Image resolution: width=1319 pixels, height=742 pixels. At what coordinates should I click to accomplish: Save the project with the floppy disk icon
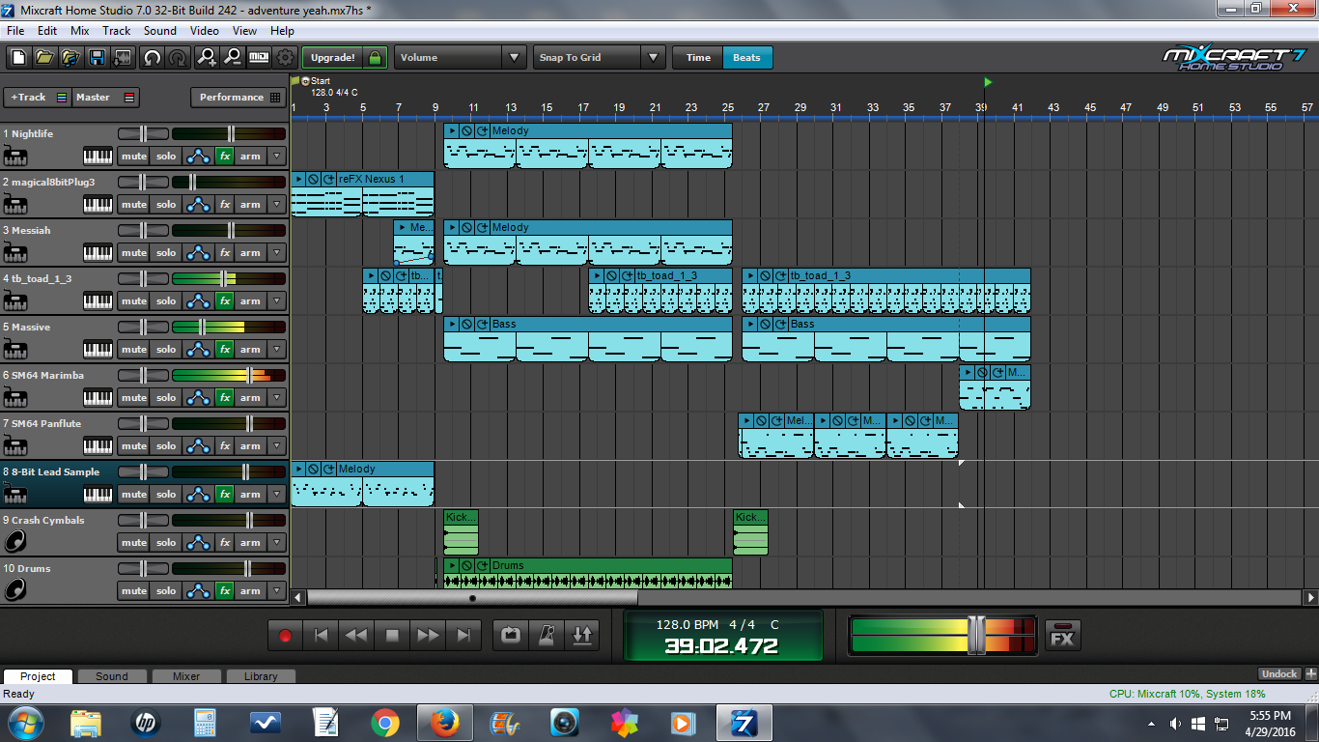(x=97, y=58)
